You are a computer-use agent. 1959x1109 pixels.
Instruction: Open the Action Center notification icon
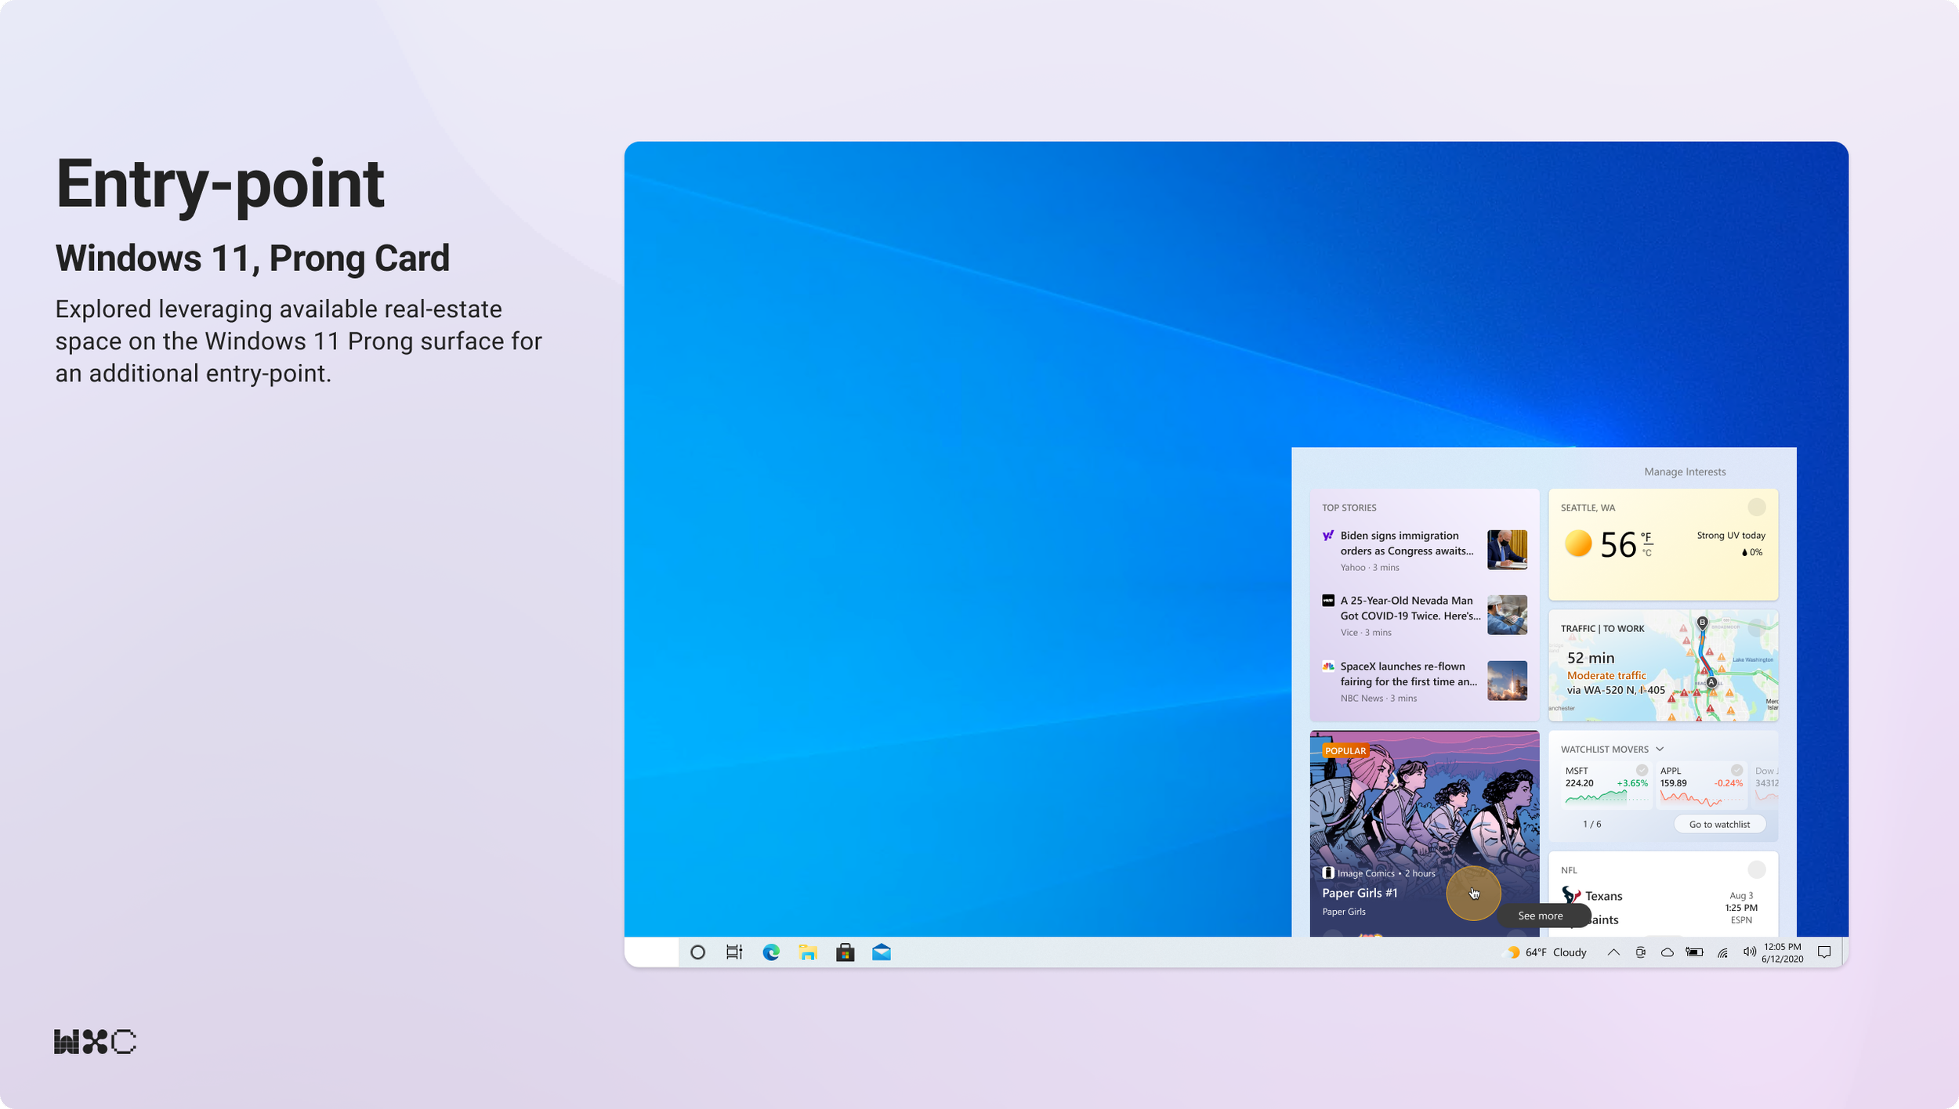point(1824,952)
